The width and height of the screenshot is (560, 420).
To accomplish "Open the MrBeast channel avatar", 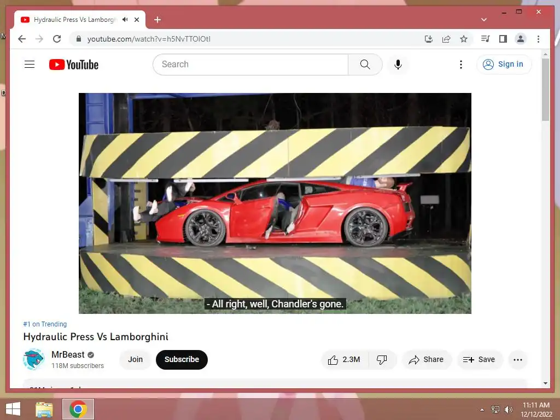I will [33, 359].
